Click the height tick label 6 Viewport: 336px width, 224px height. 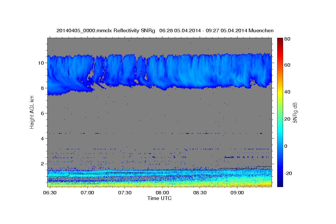pyautogui.click(x=42, y=113)
